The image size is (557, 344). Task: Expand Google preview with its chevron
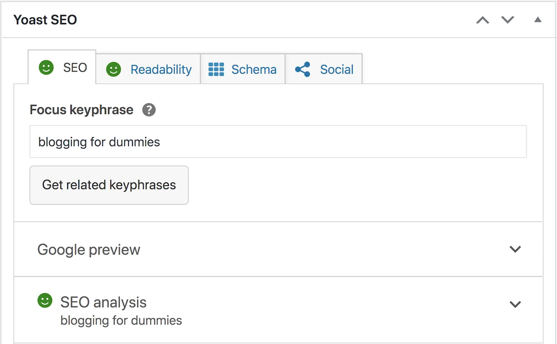pyautogui.click(x=515, y=249)
